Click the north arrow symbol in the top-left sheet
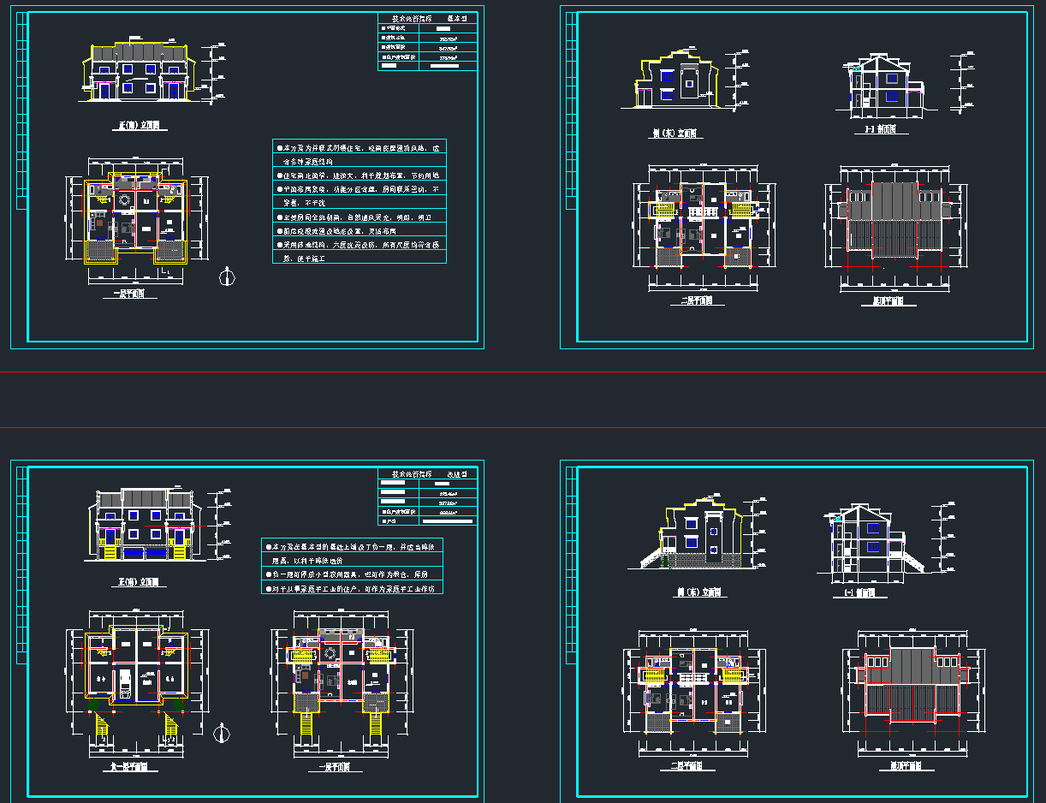1046x803 pixels. (227, 276)
